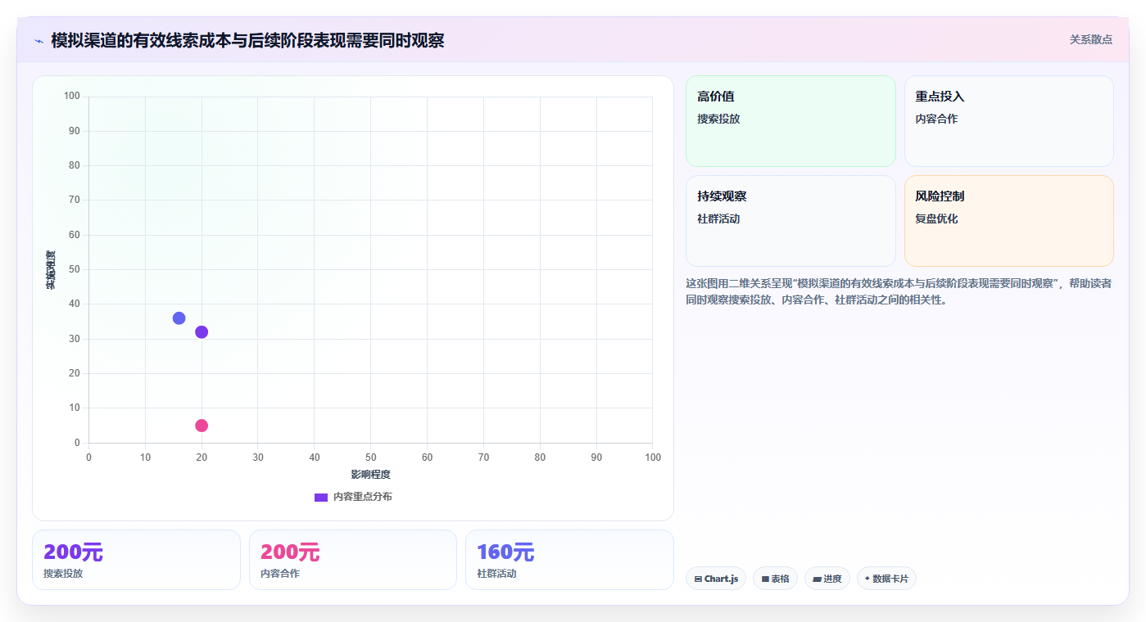Click the 内容合作 text under 重点投入
This screenshot has height=622, width=1146.
[x=936, y=119]
